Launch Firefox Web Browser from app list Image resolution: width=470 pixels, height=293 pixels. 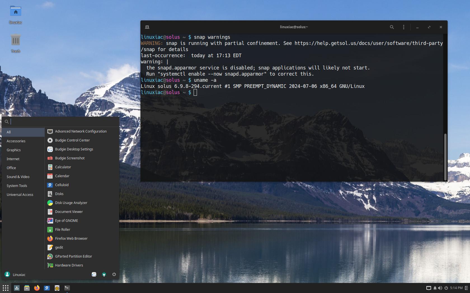82,239
